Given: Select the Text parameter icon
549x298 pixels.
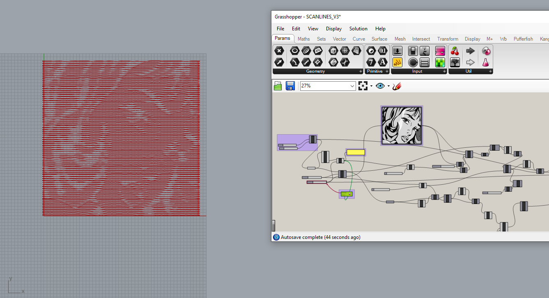Looking at the screenshot, I should point(382,62).
